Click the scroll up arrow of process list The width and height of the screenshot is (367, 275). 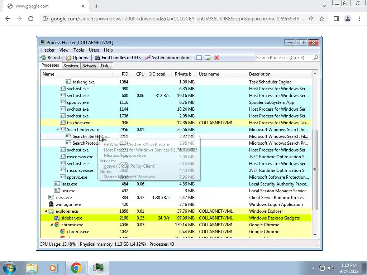coord(315,73)
